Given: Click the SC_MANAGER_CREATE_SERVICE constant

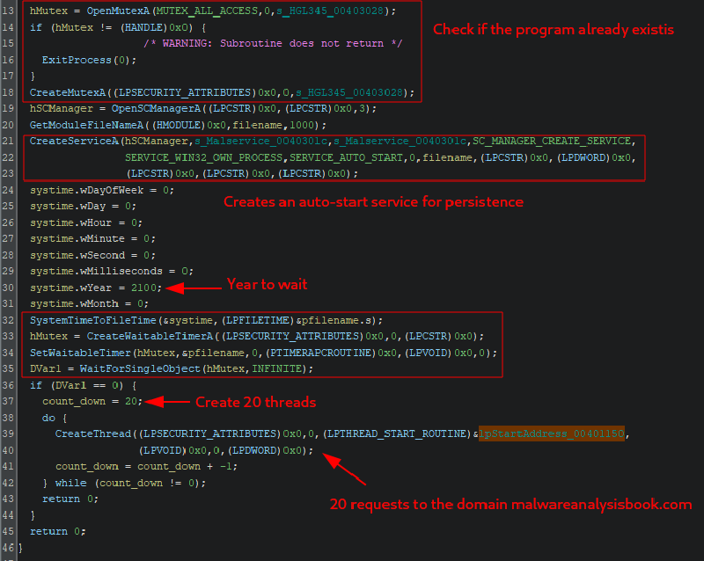Looking at the screenshot, I should [553, 141].
